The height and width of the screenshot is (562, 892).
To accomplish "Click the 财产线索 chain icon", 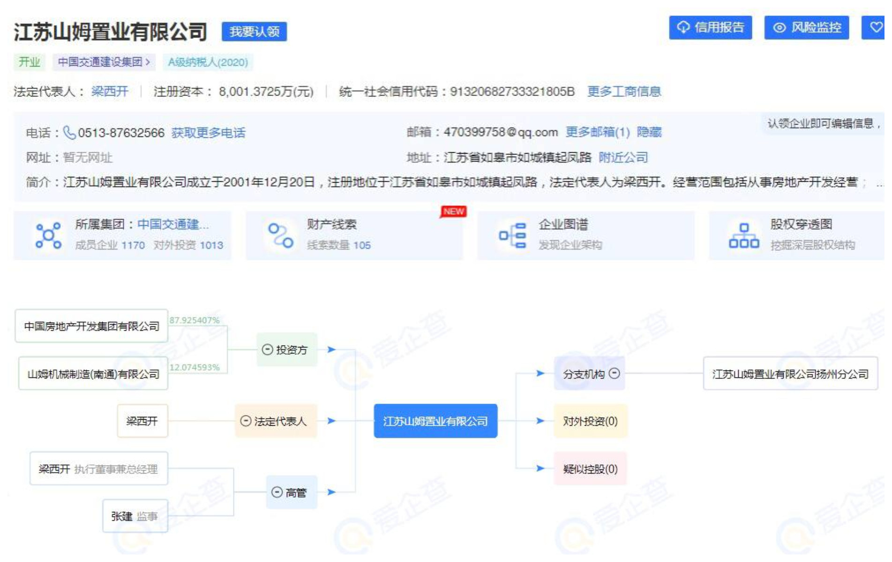I will 280,236.
